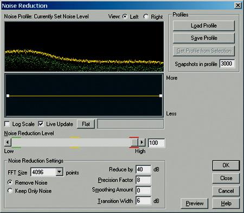This screenshot has width=244, height=213.
Task: Click the Flat button to reset the curve
Action: point(86,124)
